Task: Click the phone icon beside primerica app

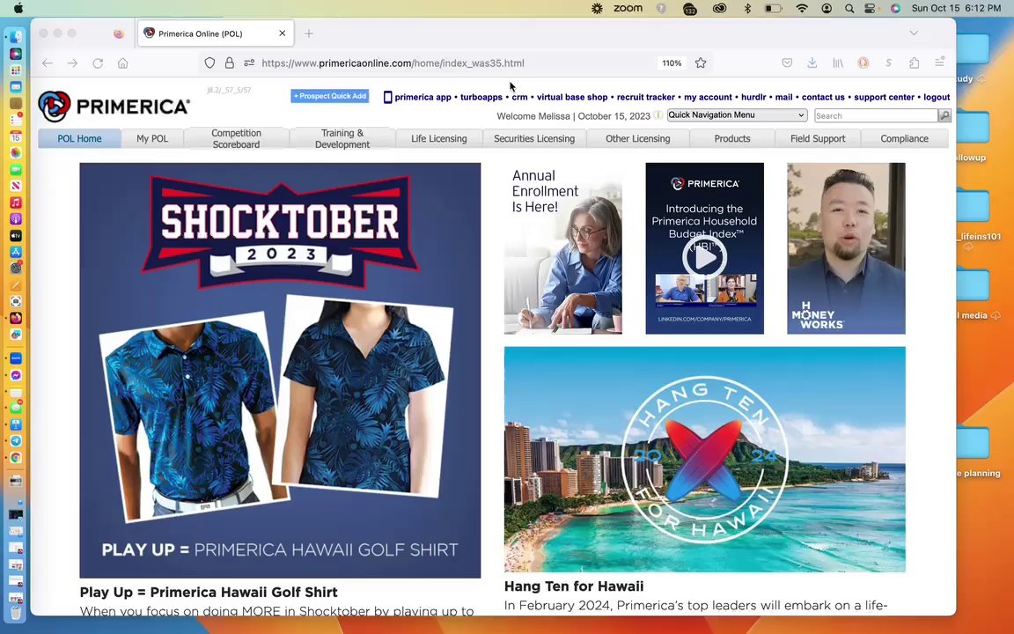Action: pyautogui.click(x=387, y=97)
